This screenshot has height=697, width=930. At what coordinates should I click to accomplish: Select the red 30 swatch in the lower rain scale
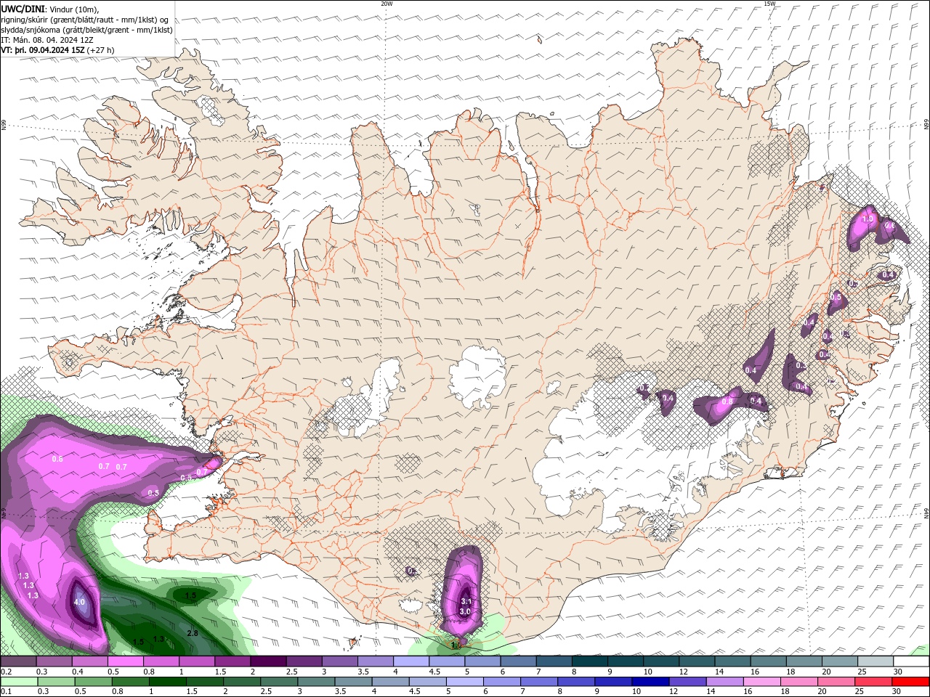pyautogui.click(x=910, y=682)
